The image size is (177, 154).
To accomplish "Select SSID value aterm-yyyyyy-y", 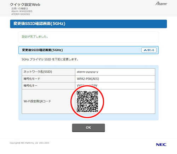I will (87, 72).
